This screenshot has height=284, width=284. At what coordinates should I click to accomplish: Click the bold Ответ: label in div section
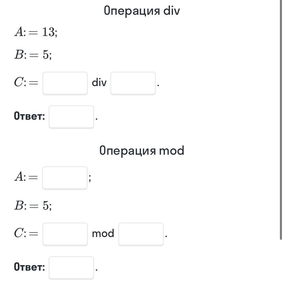click(29, 116)
